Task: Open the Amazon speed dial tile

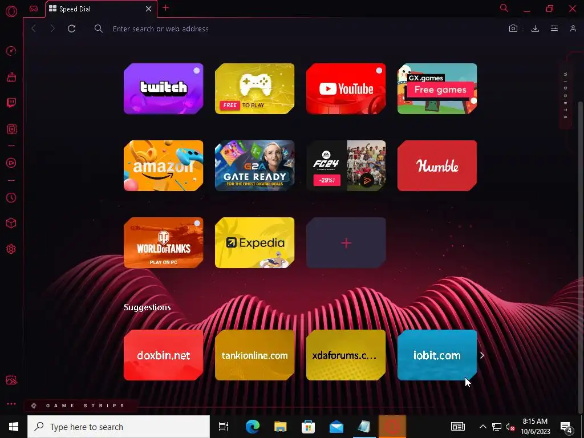Action: click(x=164, y=166)
